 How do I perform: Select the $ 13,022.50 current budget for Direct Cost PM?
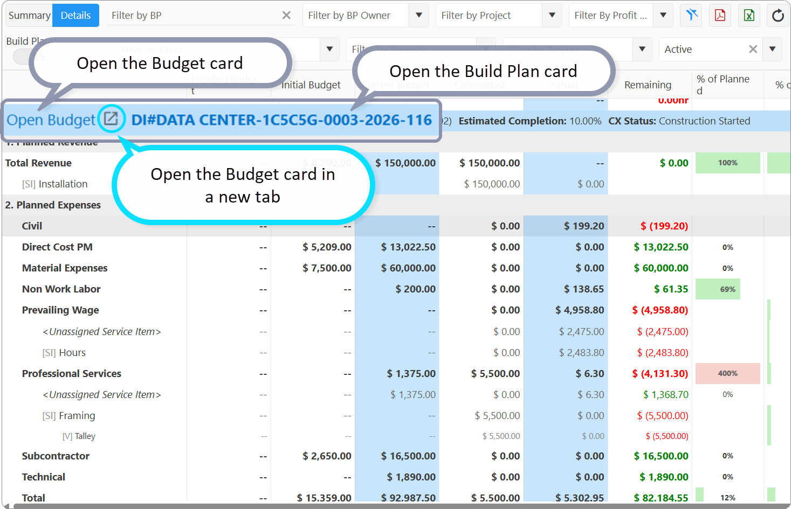(x=408, y=247)
